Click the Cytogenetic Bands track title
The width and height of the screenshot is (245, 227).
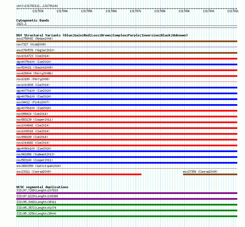33,20
